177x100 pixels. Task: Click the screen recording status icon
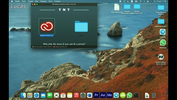tap(120, 1)
